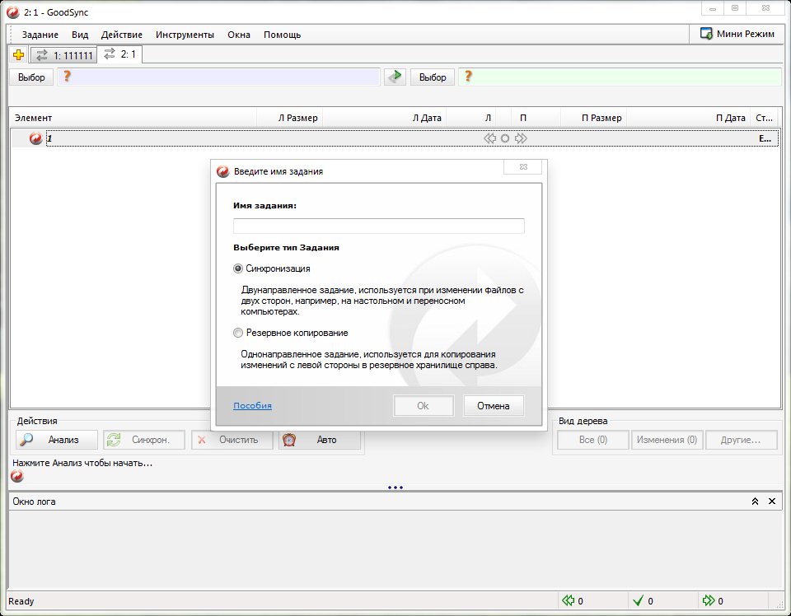791x616 pixels.
Task: Select the Резервное копирование radio button
Action: pyautogui.click(x=239, y=333)
